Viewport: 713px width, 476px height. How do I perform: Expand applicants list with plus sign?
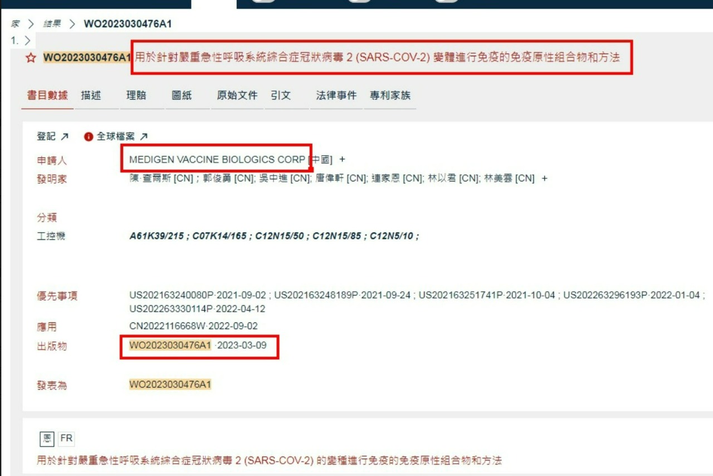[x=342, y=160]
